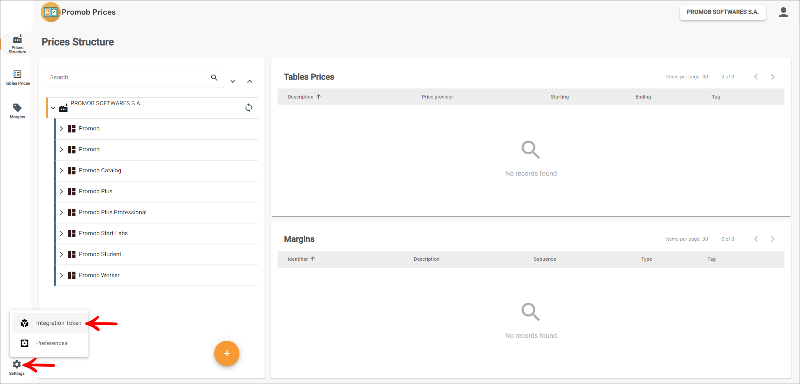
Task: Expand the Promob Start Labs node
Action: (x=62, y=234)
